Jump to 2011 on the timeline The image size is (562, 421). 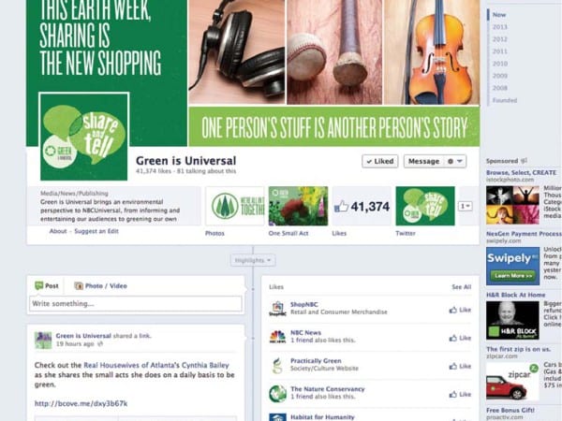click(x=499, y=51)
